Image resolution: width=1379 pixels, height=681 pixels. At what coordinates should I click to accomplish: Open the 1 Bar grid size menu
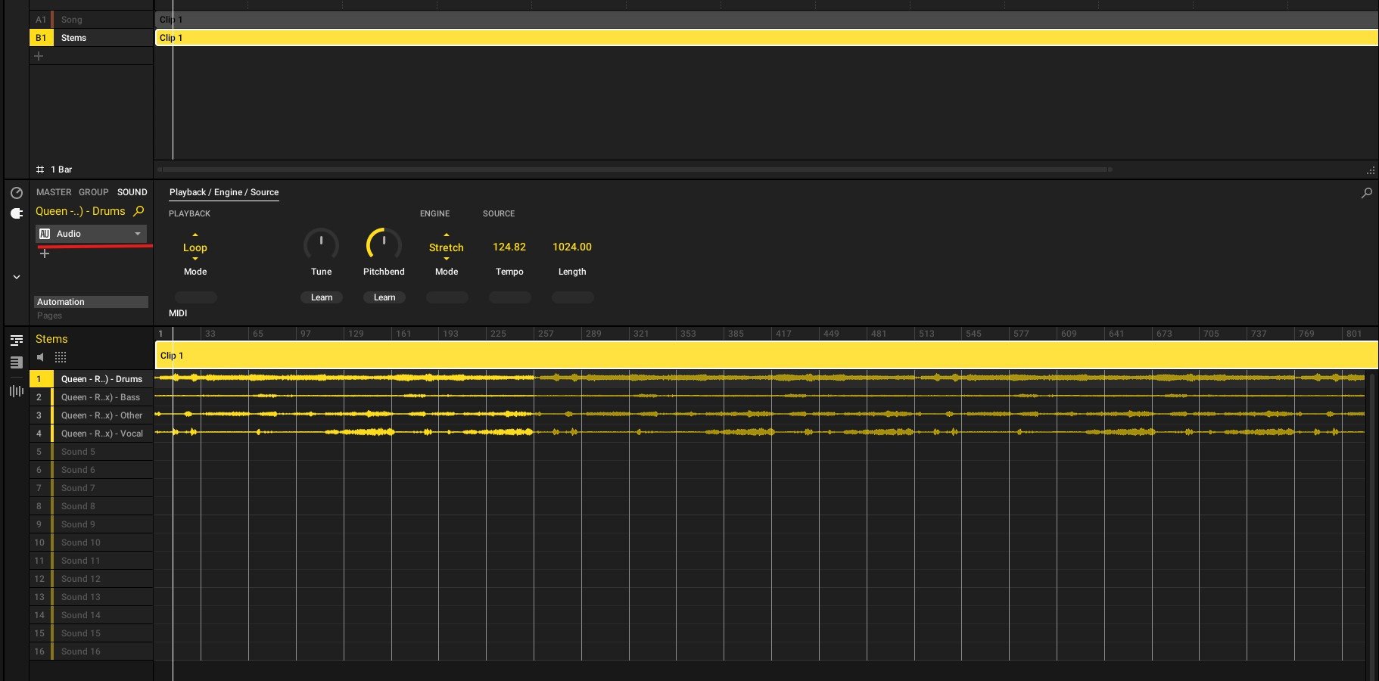point(61,169)
